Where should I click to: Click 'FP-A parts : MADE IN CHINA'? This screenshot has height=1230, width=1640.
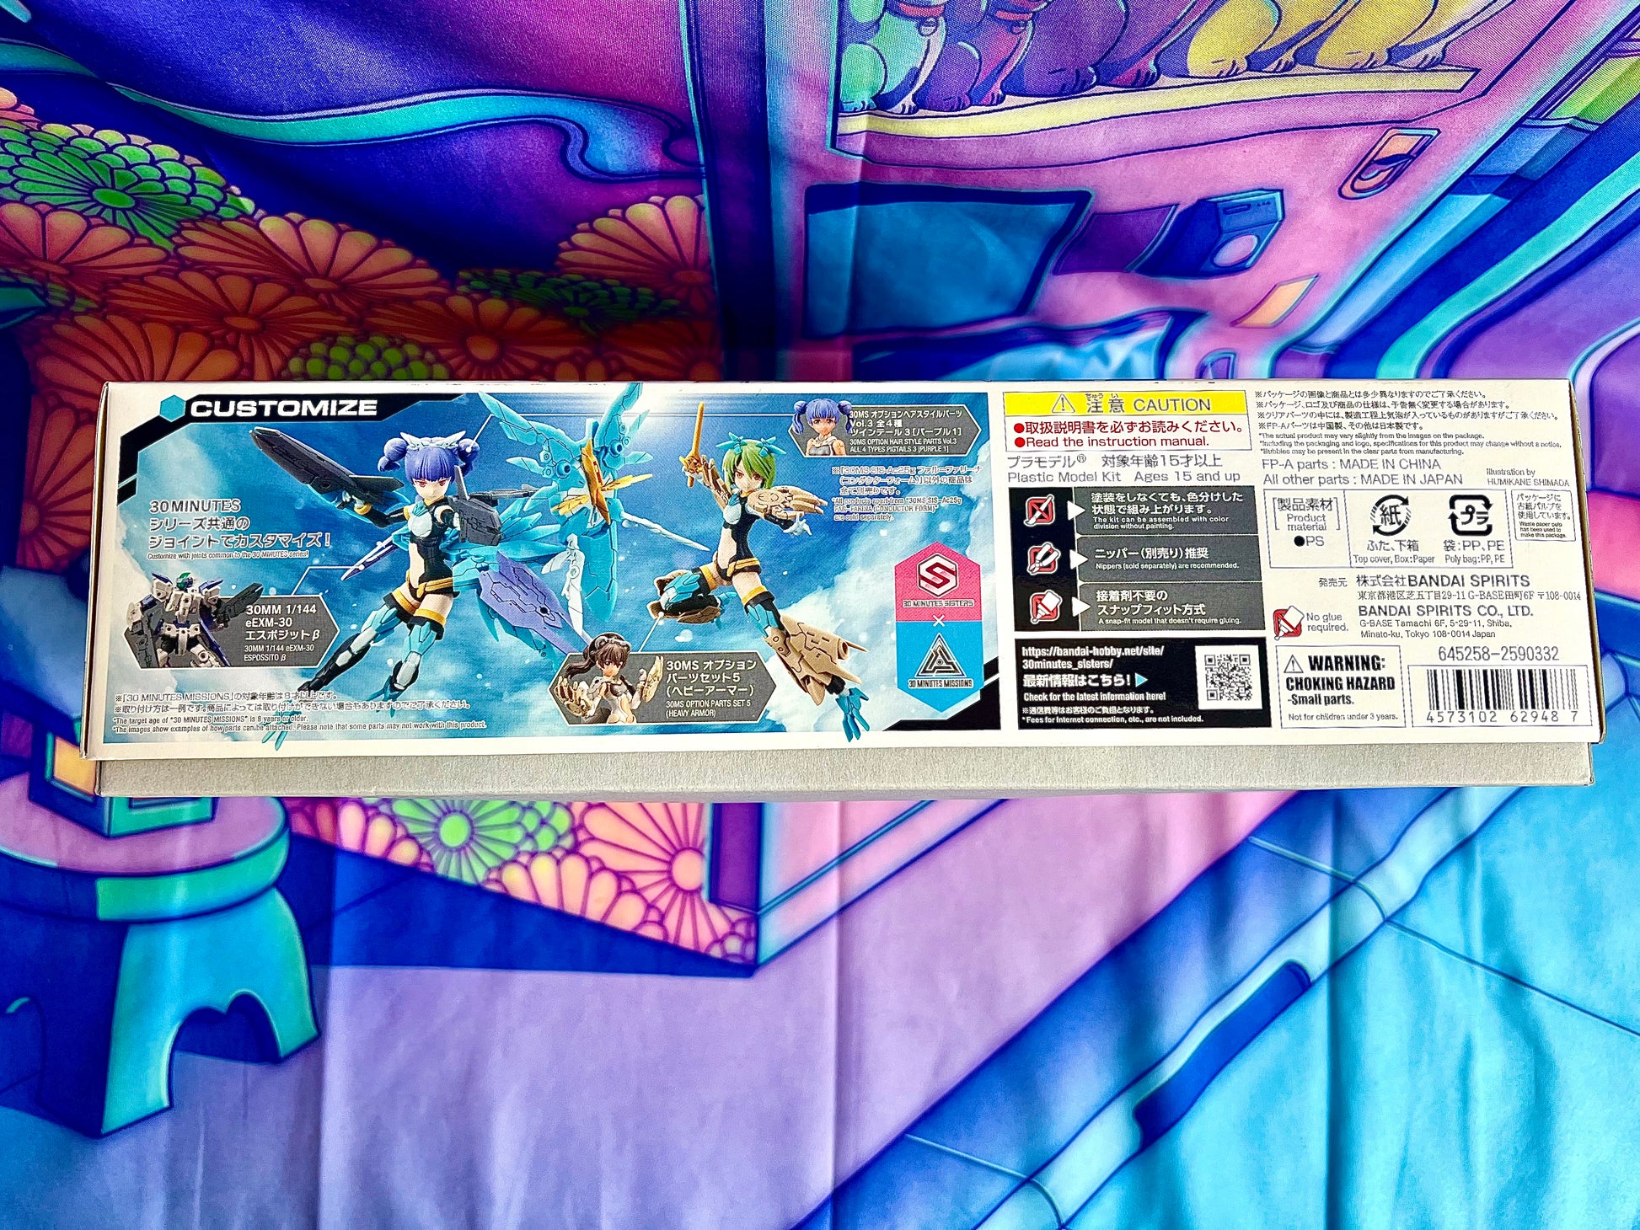(x=1351, y=464)
